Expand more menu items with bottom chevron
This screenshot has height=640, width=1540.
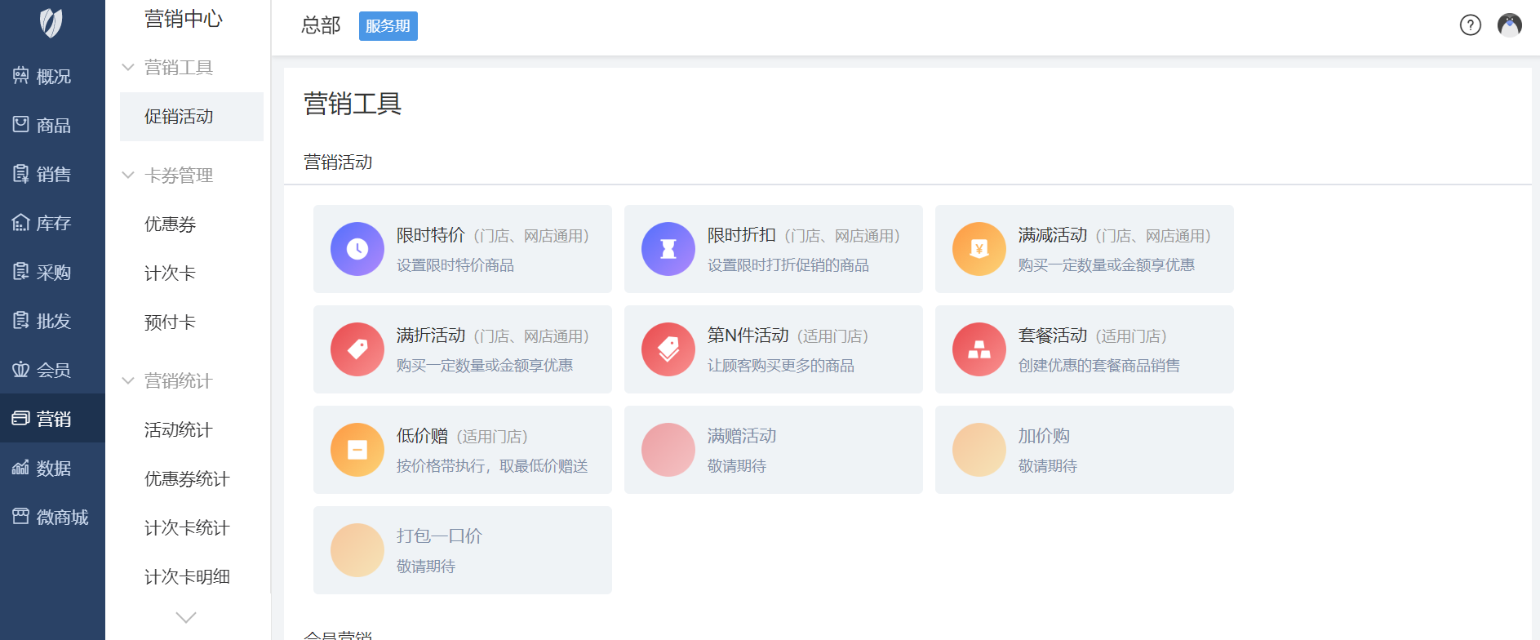pyautogui.click(x=186, y=617)
